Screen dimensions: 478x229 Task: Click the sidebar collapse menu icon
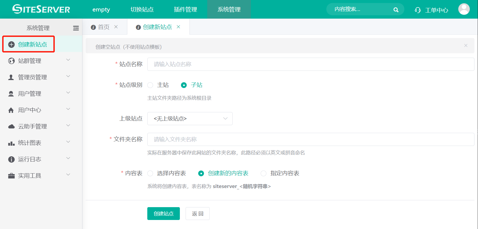[x=76, y=28]
